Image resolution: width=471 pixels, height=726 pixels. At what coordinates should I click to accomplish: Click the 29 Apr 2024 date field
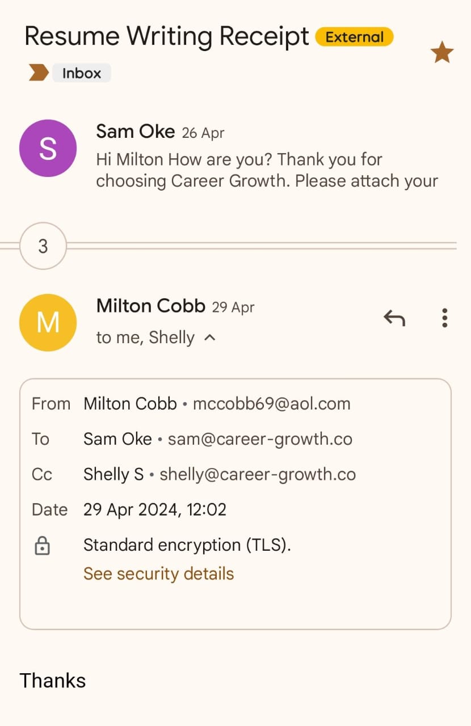(x=154, y=509)
